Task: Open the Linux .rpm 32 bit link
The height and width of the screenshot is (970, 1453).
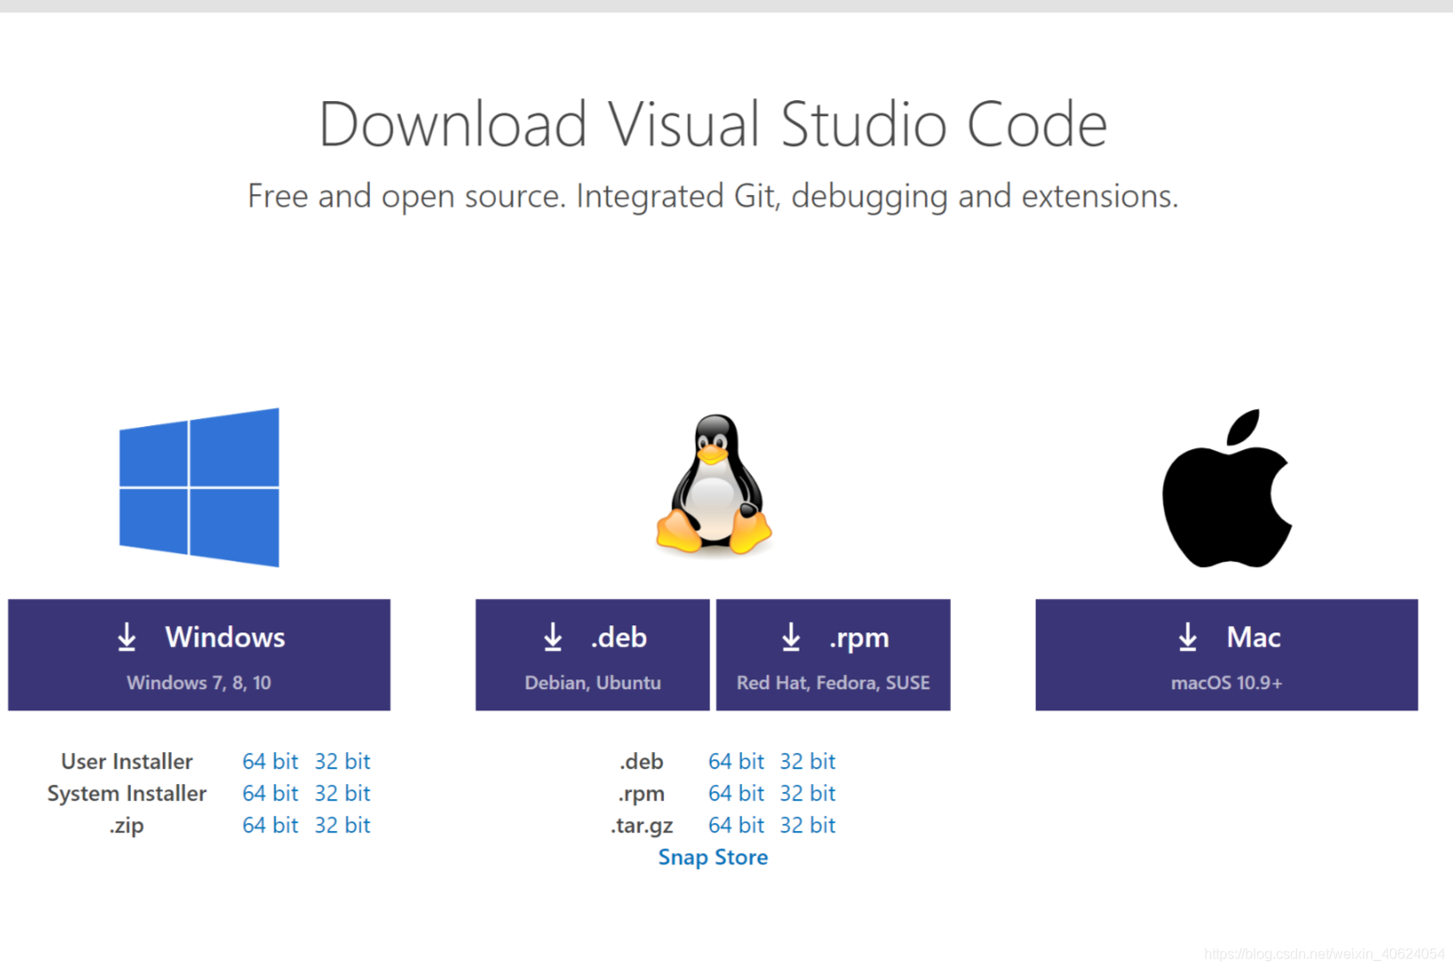Action: [x=808, y=793]
